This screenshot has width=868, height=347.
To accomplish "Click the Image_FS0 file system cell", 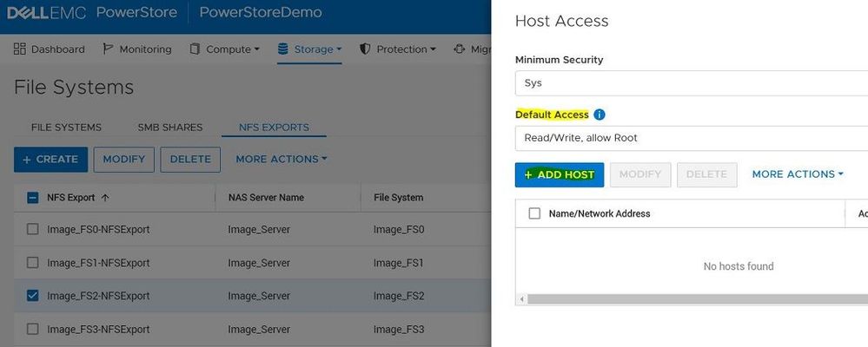I will pos(399,229).
